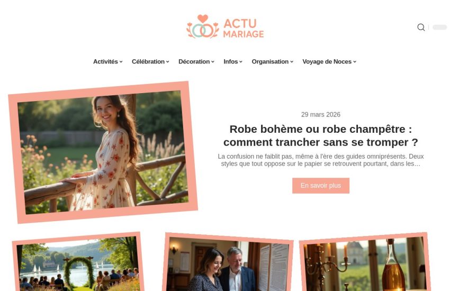Expand the Organisation chevron arrow
Viewport: 450px width, 291px height.
pos(292,62)
